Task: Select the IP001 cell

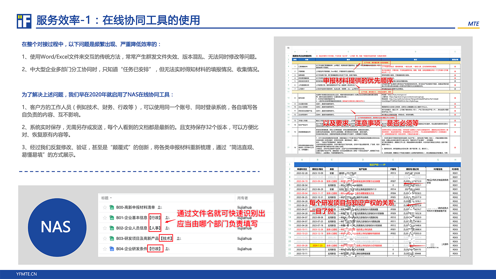Action: pyautogui.click(x=393, y=229)
